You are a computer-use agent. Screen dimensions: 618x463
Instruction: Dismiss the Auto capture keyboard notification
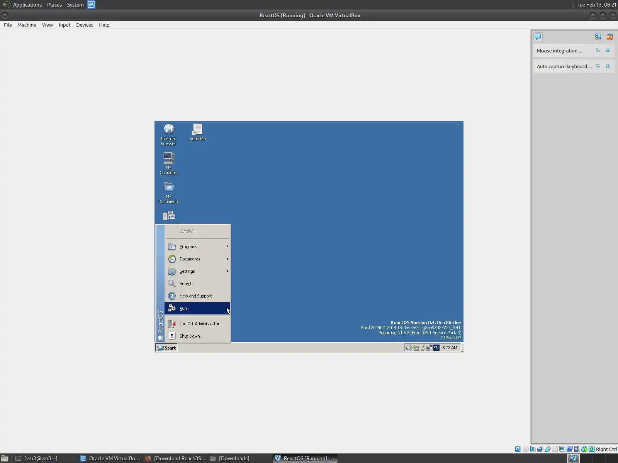pos(608,66)
